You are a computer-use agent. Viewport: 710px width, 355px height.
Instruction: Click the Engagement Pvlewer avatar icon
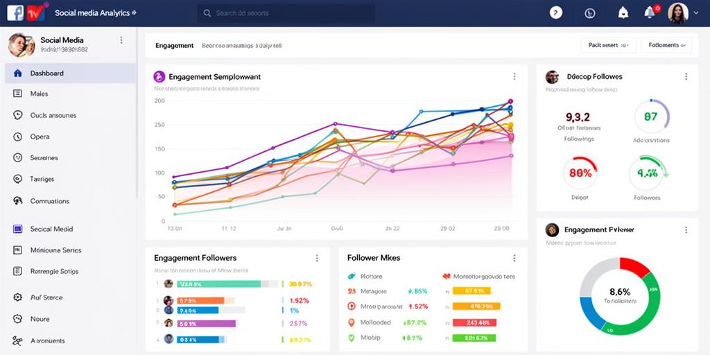pyautogui.click(x=552, y=230)
